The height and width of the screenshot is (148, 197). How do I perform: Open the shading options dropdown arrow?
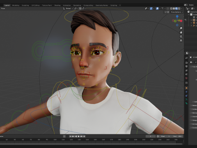click(x=182, y=9)
